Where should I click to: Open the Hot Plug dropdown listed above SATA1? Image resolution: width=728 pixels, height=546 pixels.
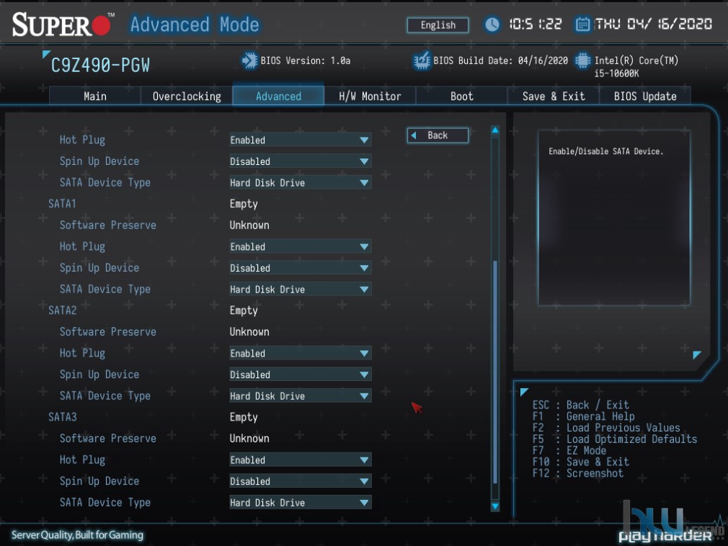(x=301, y=140)
